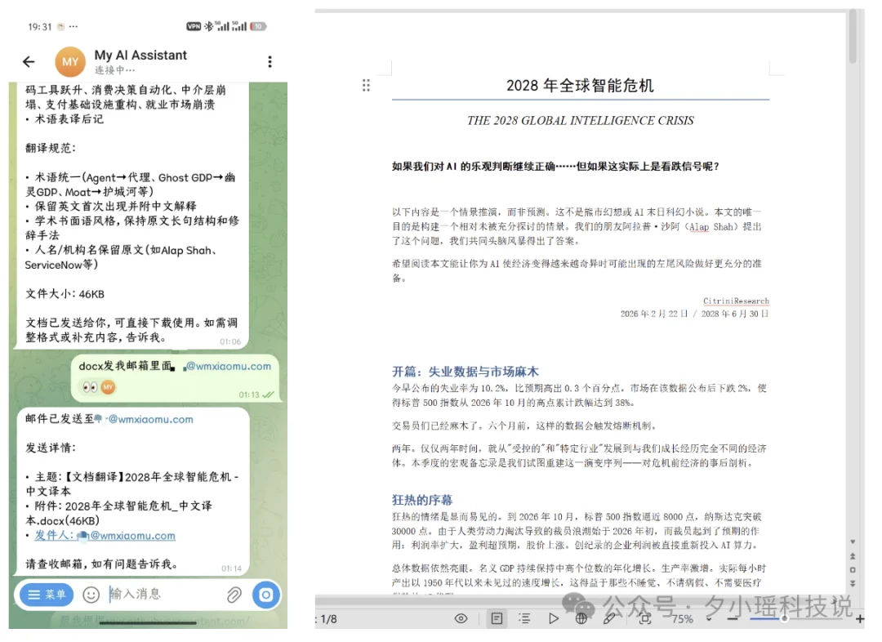Image resolution: width=882 pixels, height=642 pixels.
Task: Toggle read mode with the eye icon
Action: 461,618
